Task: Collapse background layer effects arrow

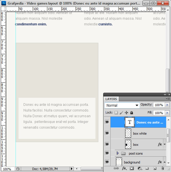Action: (x=165, y=162)
